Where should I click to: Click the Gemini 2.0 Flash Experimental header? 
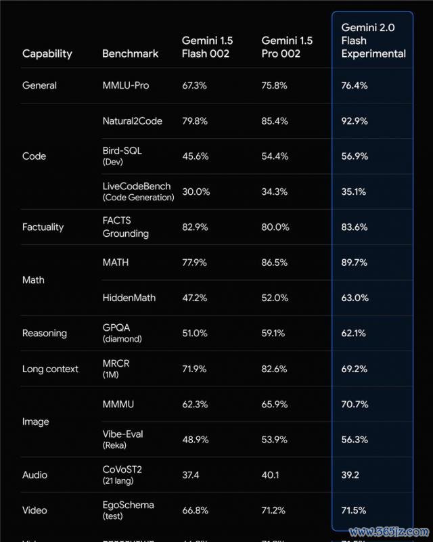tap(373, 41)
